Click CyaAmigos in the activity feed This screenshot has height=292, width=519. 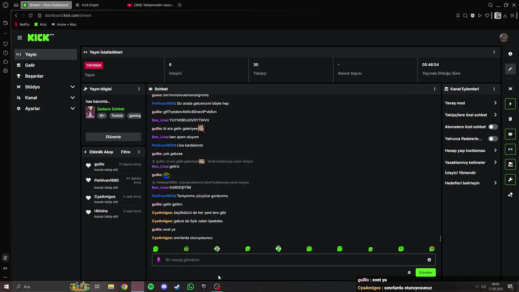pyautogui.click(x=105, y=197)
